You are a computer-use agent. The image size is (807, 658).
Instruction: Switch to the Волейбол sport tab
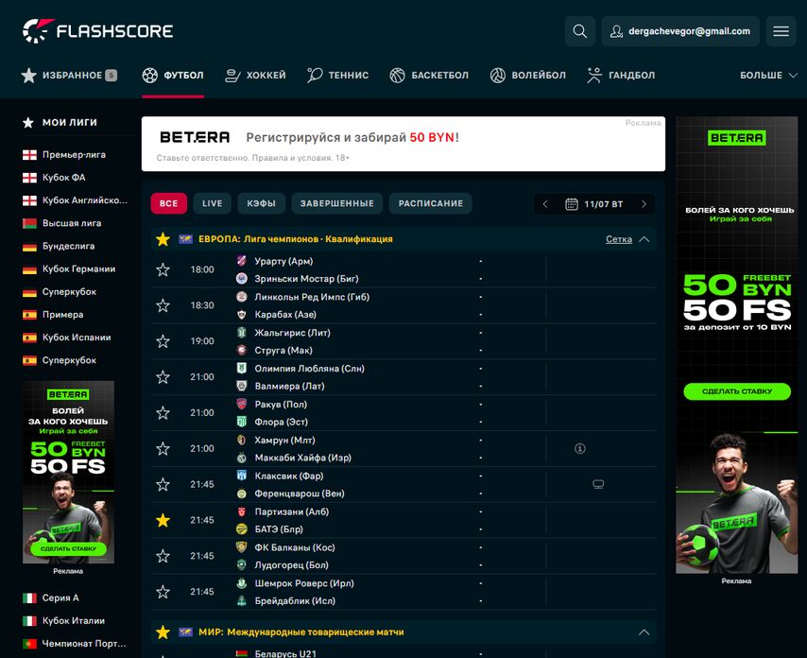[527, 76]
